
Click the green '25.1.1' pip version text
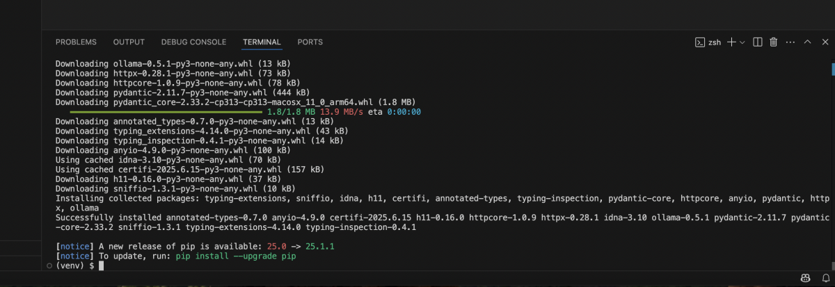tap(321, 247)
